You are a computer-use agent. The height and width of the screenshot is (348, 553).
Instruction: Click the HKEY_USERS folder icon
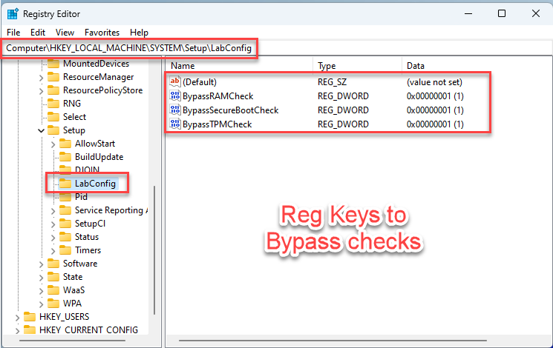[x=30, y=317]
